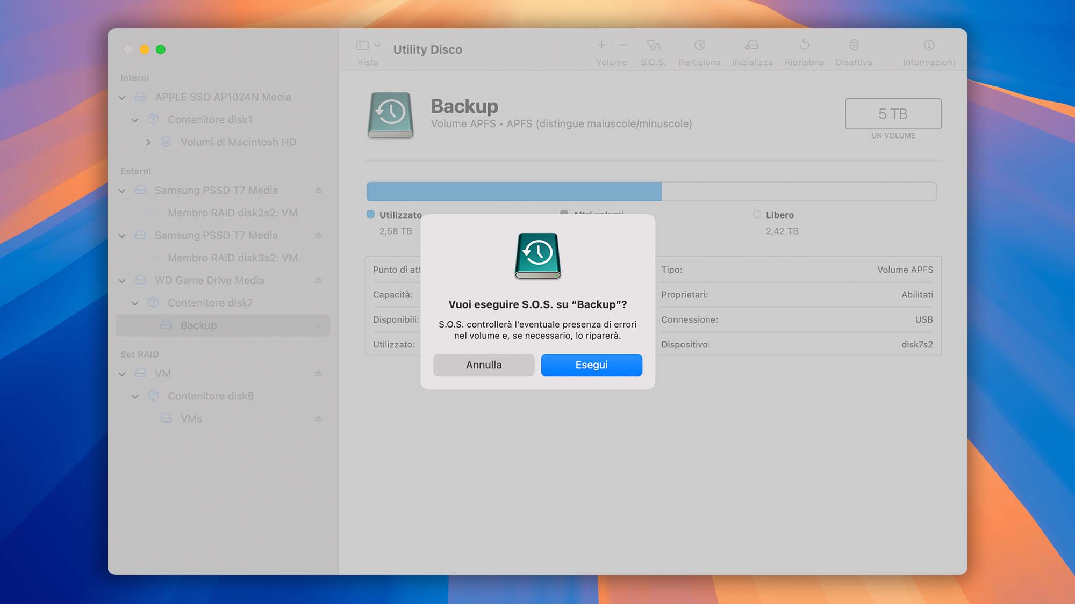The height and width of the screenshot is (604, 1075).
Task: Click the yellow minimize window button
Action: [144, 49]
